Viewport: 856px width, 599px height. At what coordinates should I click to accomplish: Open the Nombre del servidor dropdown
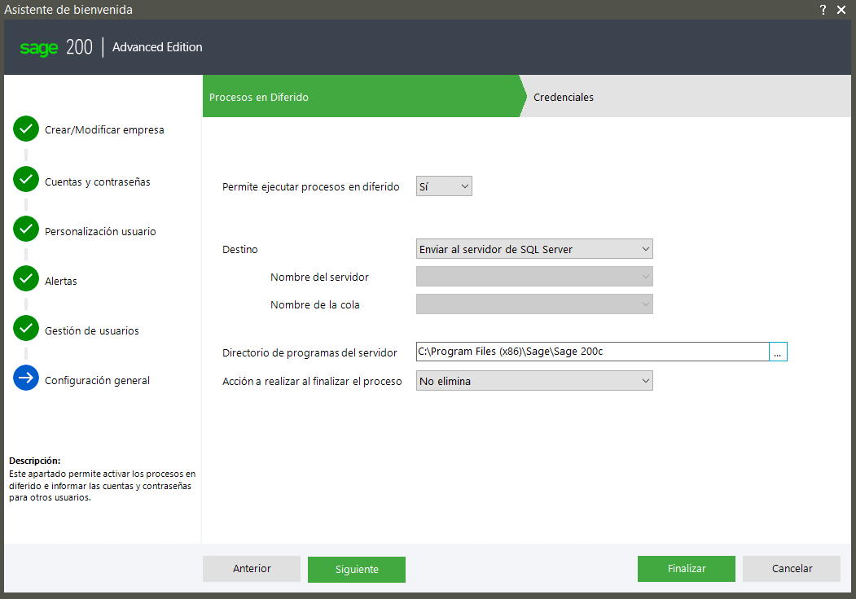point(534,277)
